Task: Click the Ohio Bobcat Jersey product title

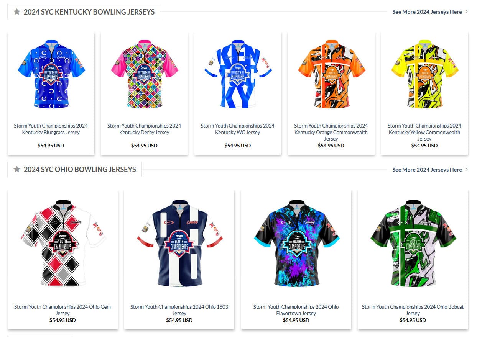Action: coord(413,310)
